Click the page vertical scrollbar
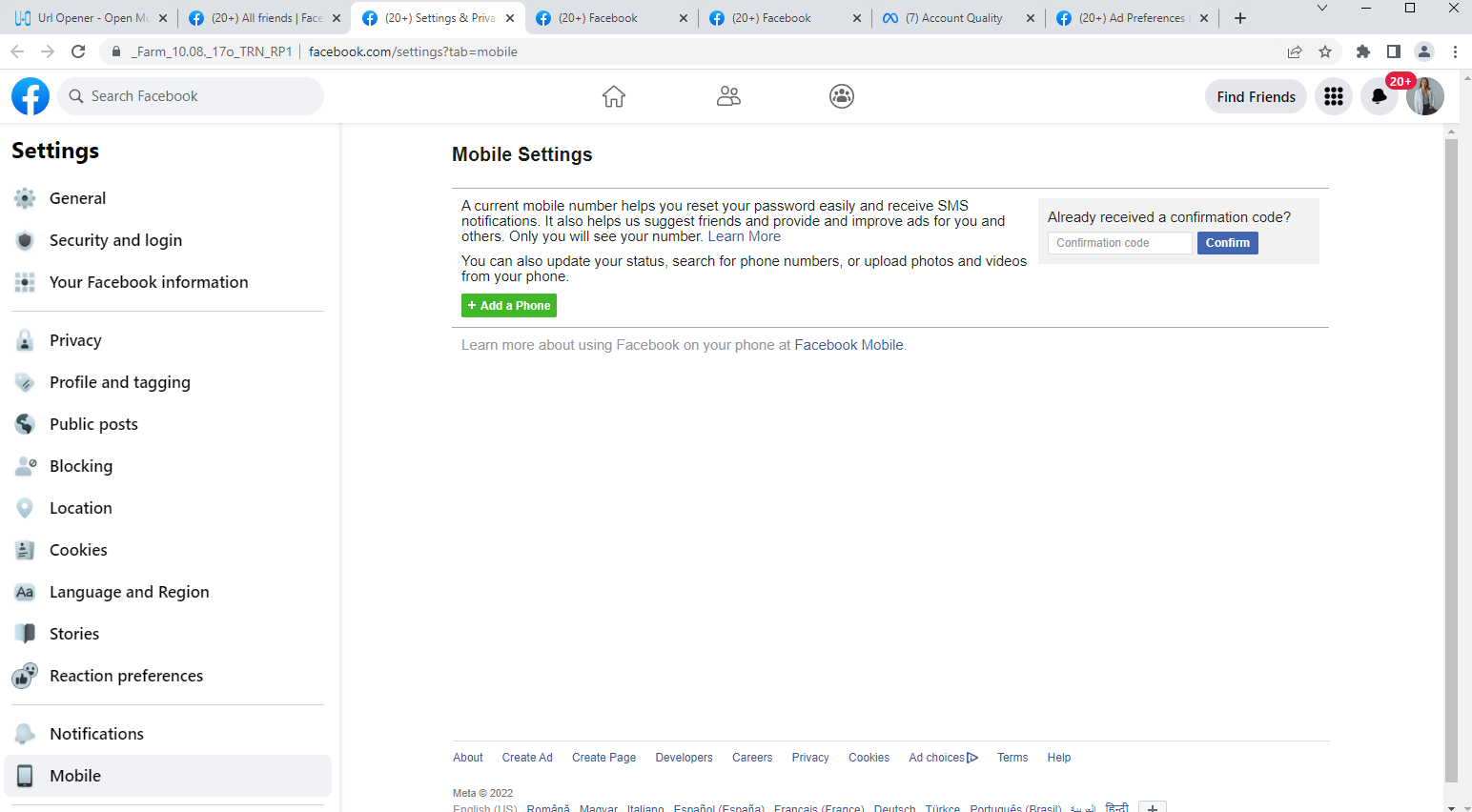1472x812 pixels. click(x=1451, y=460)
